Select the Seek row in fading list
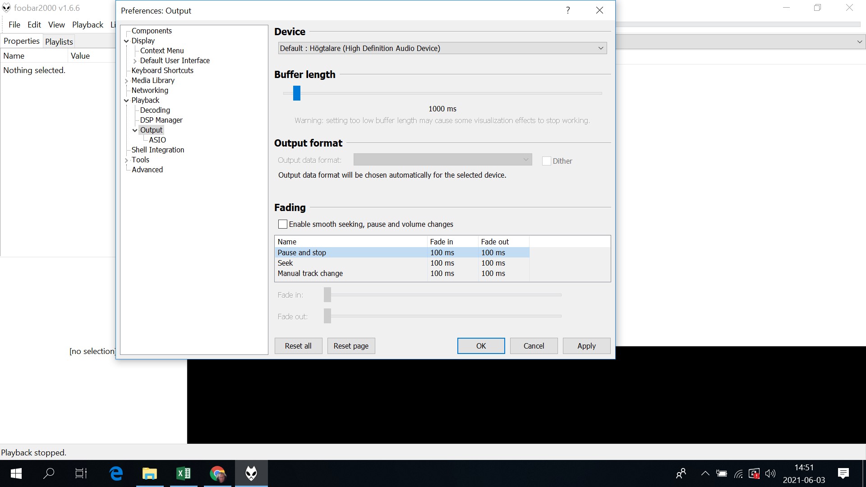The width and height of the screenshot is (866, 487). tap(285, 263)
